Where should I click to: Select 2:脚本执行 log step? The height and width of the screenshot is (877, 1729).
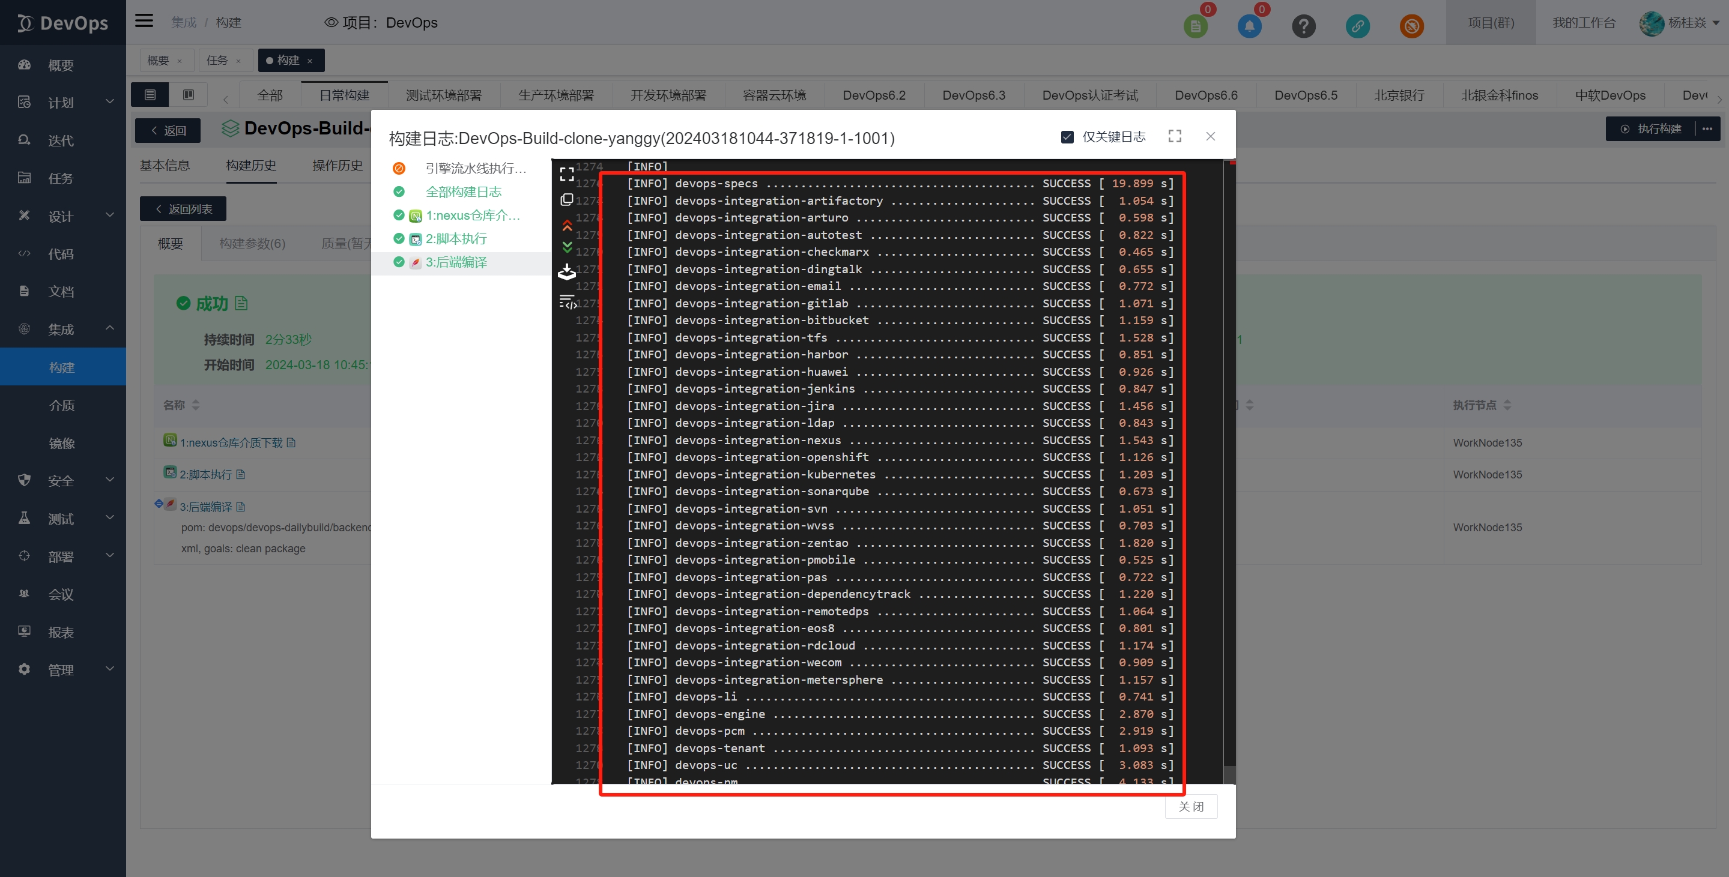[456, 239]
